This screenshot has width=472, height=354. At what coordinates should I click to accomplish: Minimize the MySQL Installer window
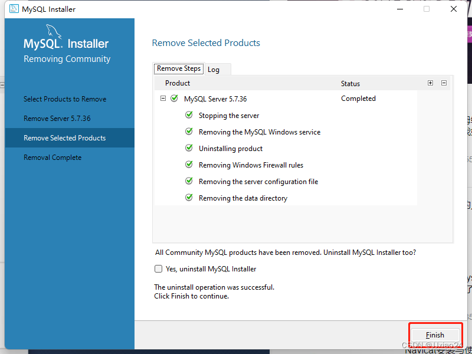[400, 9]
